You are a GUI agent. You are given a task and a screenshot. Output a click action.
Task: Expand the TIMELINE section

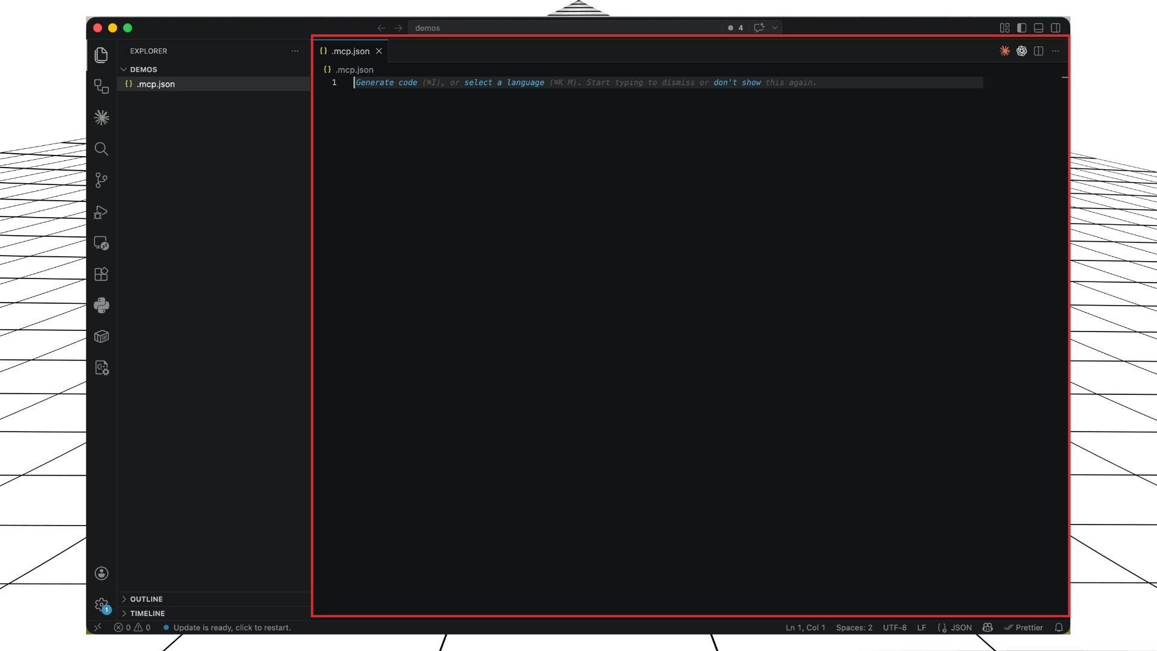pos(148,613)
